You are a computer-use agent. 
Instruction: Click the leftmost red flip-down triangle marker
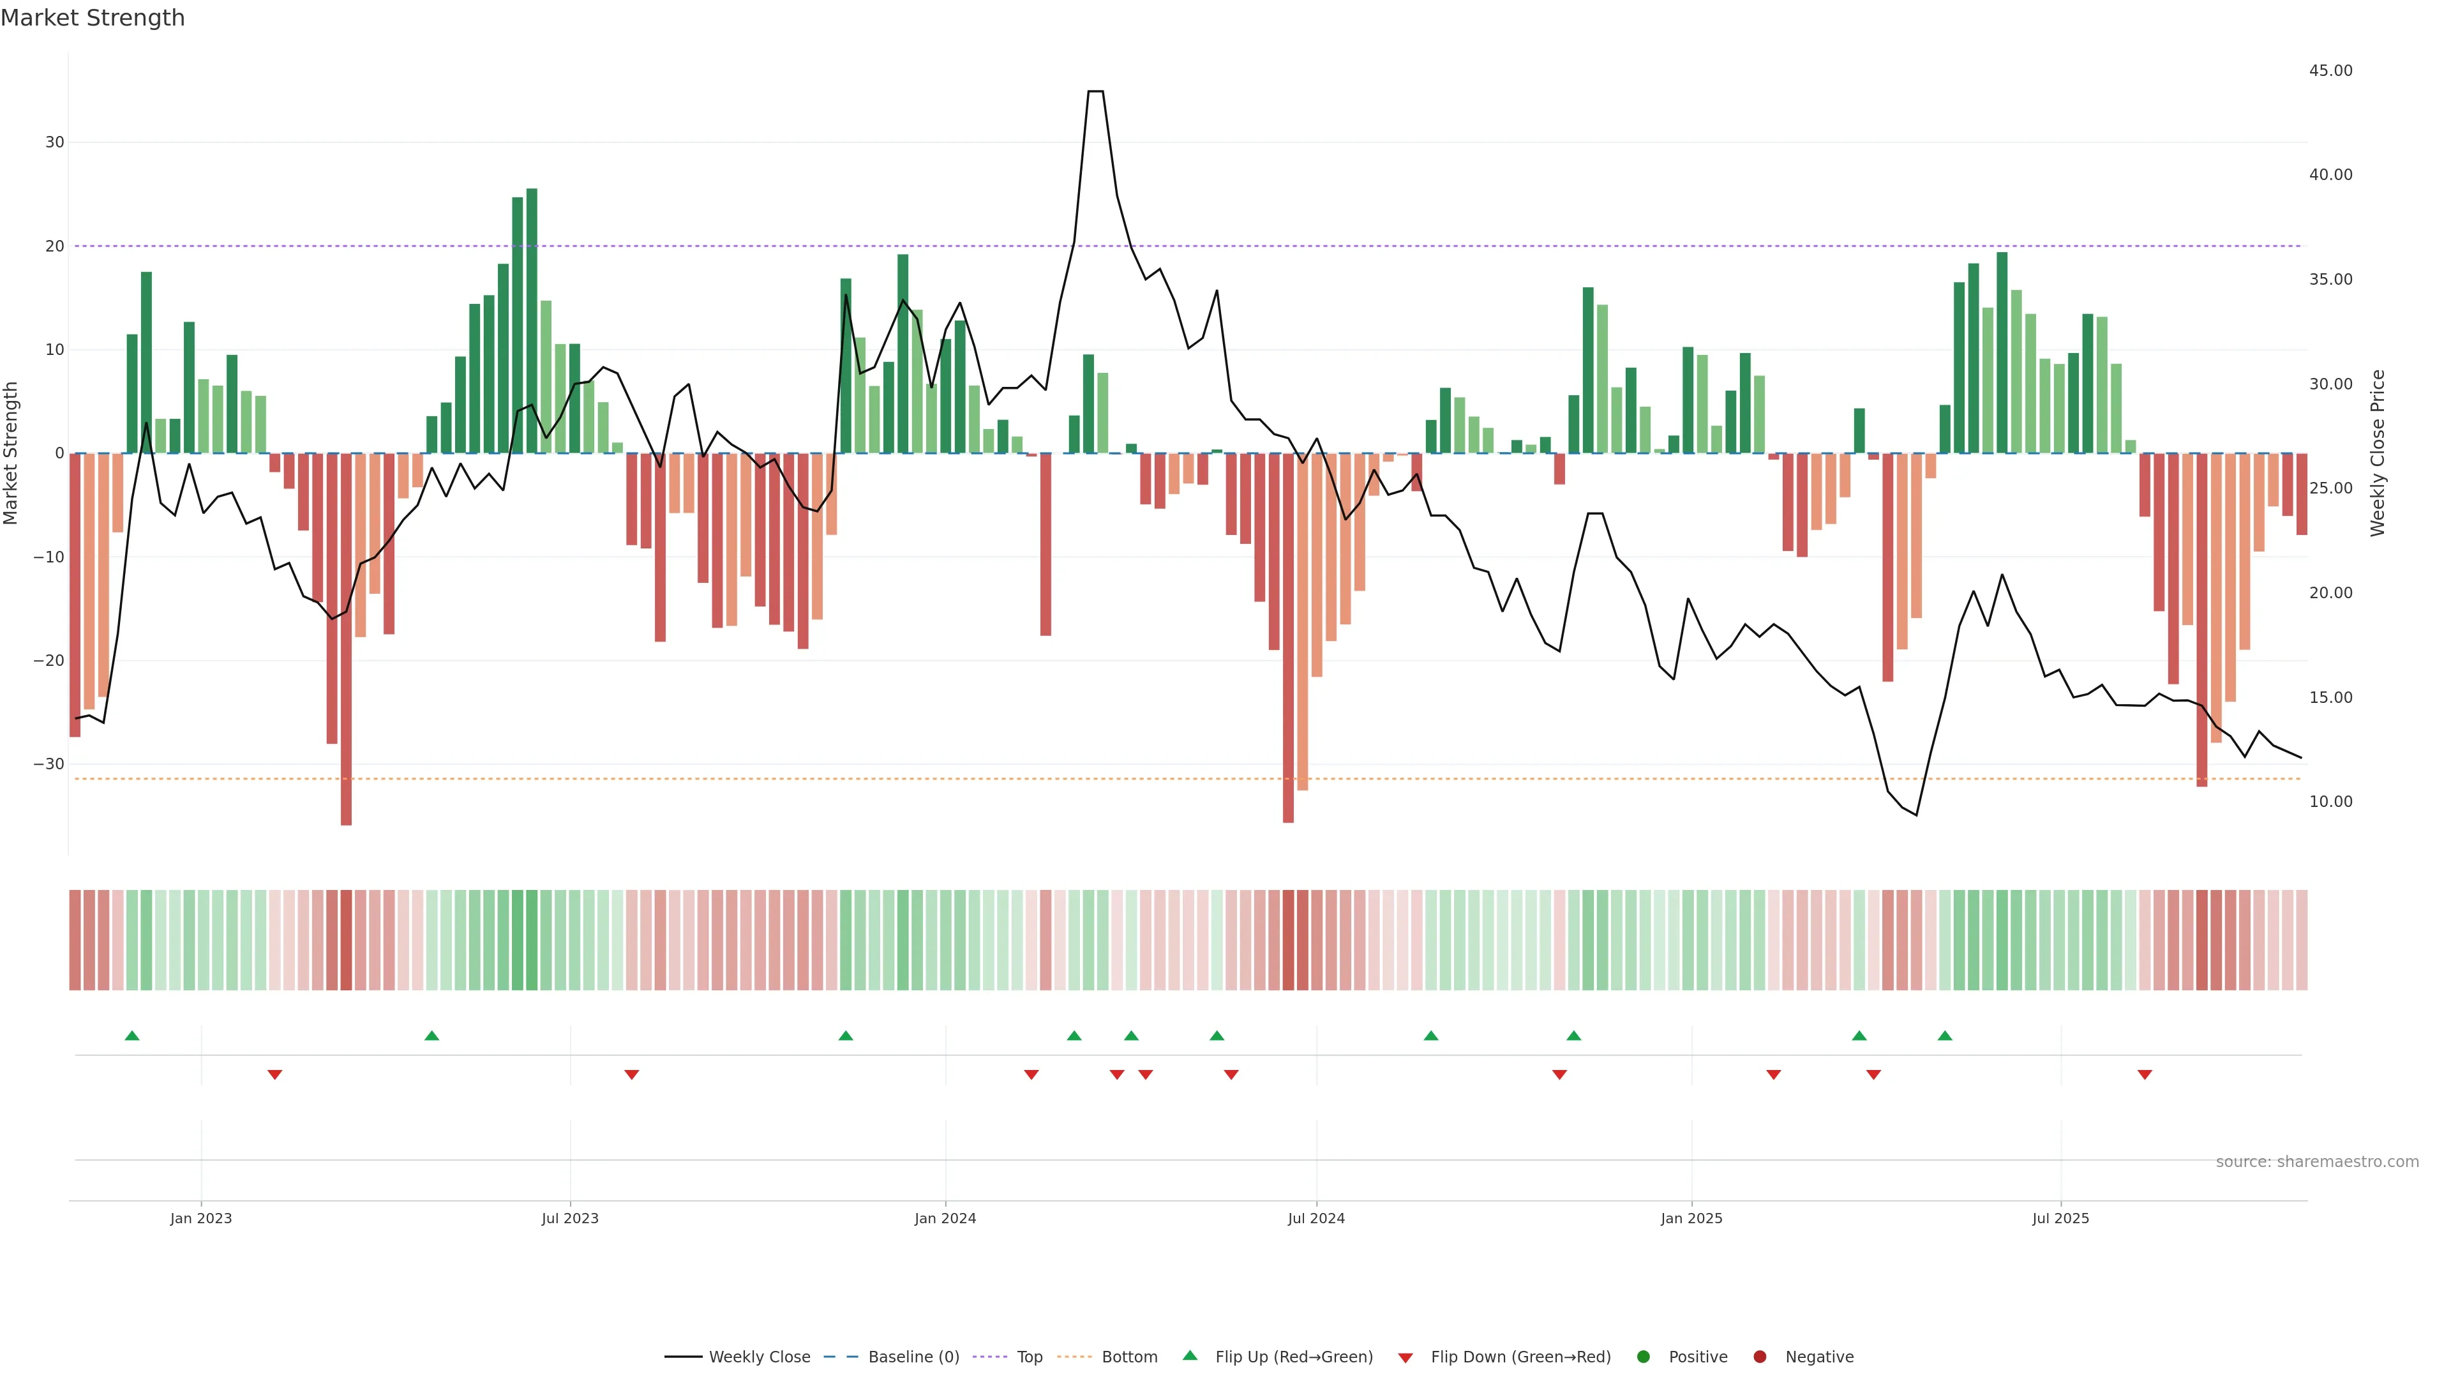tap(275, 1074)
